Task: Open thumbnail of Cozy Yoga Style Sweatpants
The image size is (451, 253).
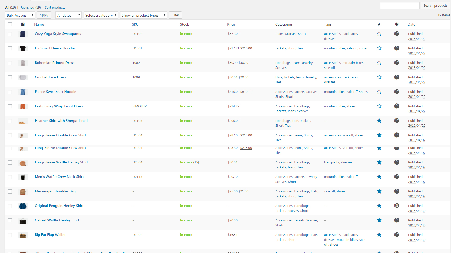Action: pyautogui.click(x=23, y=34)
